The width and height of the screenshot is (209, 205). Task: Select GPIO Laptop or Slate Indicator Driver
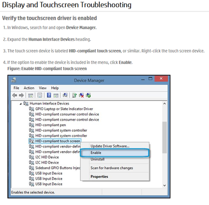pos(64,109)
